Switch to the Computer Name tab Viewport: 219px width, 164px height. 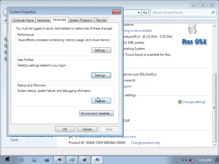pyautogui.click(x=23, y=20)
